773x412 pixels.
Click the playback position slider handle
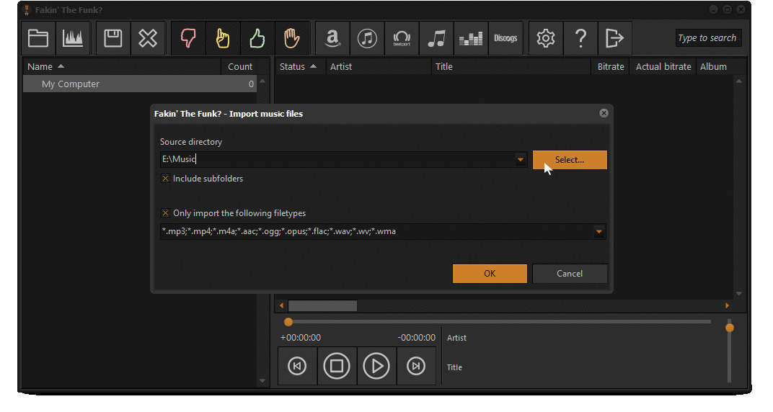coord(288,322)
